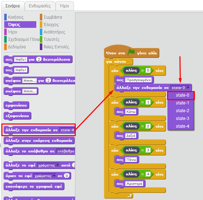203x200 pixels.
Task: Open the state-4 costume dropdown in palette
Action: (67, 130)
